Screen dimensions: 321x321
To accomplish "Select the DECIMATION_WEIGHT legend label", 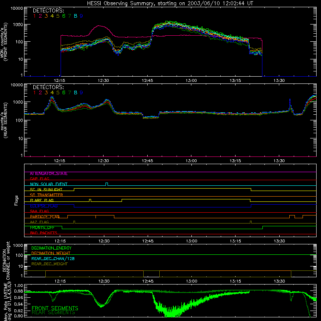I will (x=51, y=253).
